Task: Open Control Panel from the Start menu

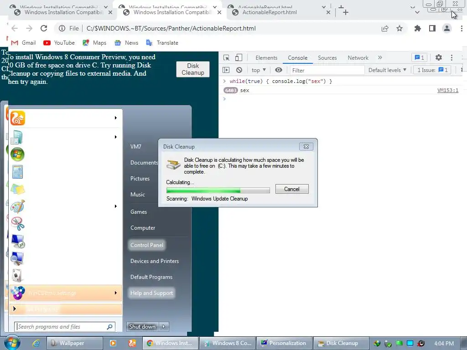Action: point(147,245)
